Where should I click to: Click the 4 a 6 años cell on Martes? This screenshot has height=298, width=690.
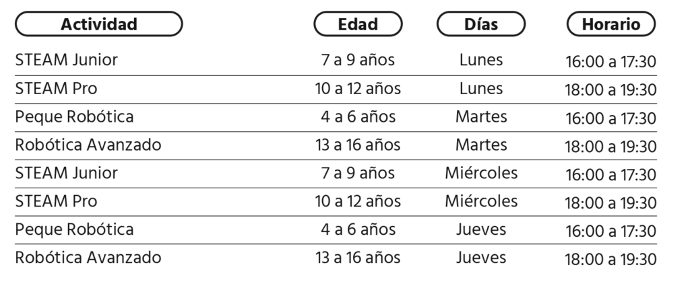358,116
